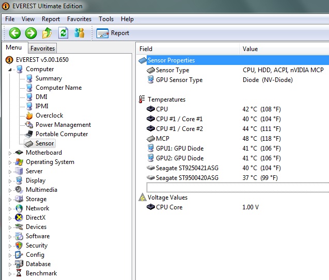Image resolution: width=329 pixels, height=280 pixels.
Task: Click the Report button label in toolbar
Action: tap(120, 33)
